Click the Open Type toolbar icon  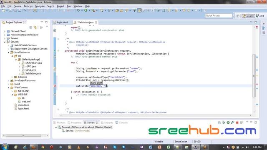117,10
